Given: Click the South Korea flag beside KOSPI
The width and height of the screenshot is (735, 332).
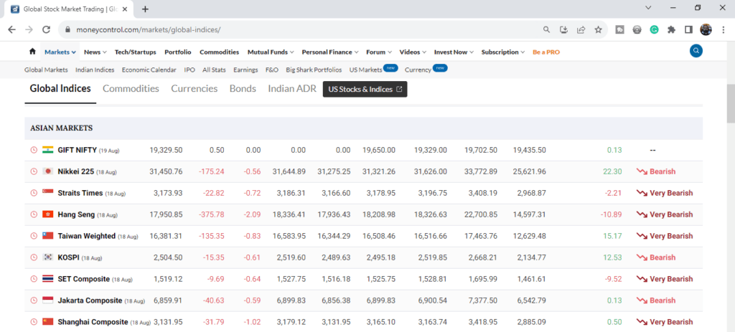Looking at the screenshot, I should (48, 257).
